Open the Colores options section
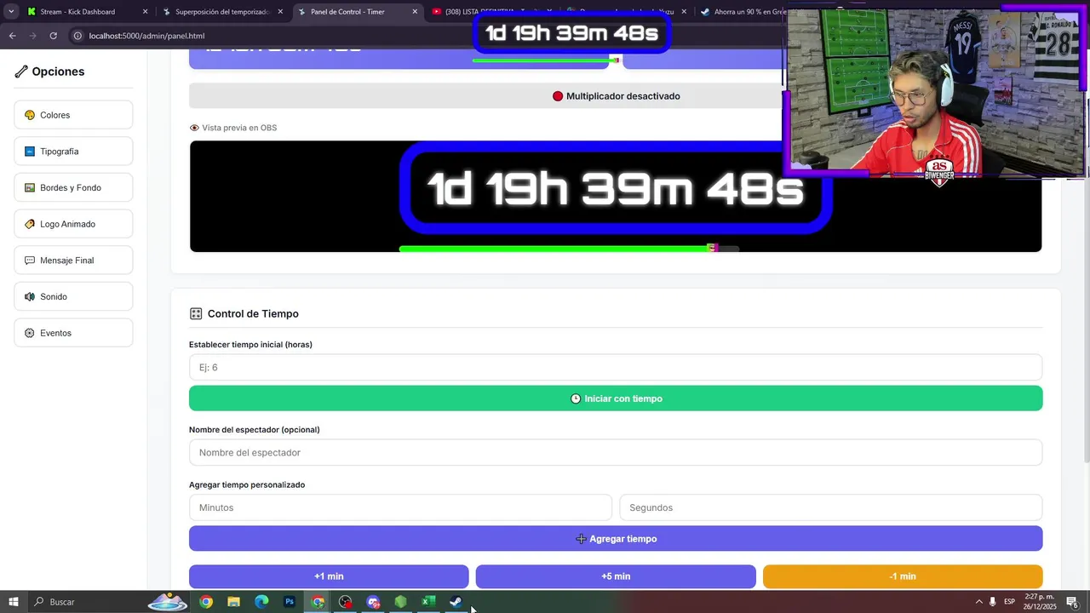 click(73, 115)
